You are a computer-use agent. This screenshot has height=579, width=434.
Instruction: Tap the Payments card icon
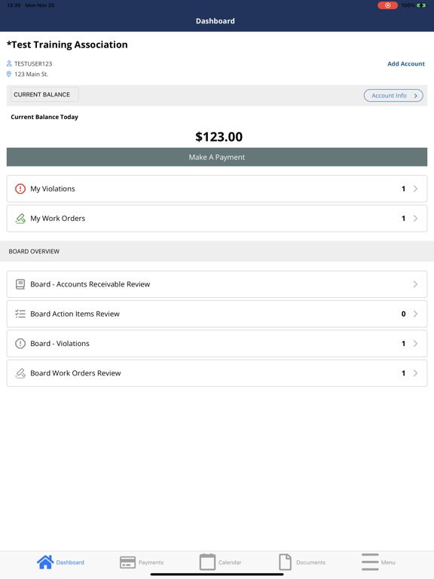tap(127, 562)
